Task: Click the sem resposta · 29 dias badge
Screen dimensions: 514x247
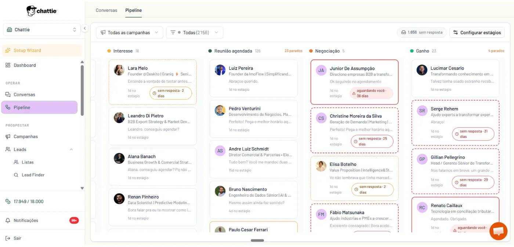Action: click(473, 182)
